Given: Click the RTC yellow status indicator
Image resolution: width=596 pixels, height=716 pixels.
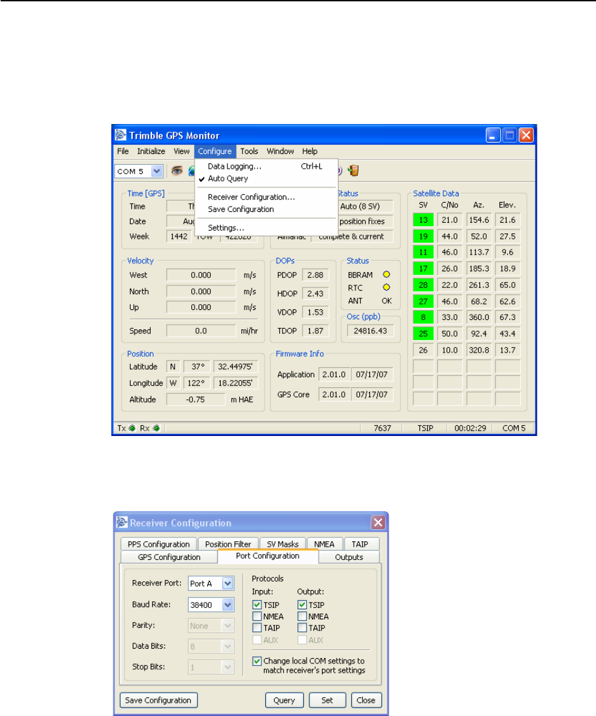Looking at the screenshot, I should [x=387, y=287].
